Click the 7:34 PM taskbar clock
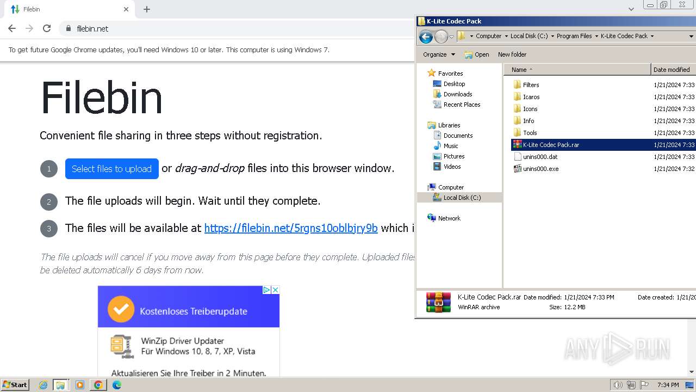The width and height of the screenshot is (696, 392). (x=668, y=385)
